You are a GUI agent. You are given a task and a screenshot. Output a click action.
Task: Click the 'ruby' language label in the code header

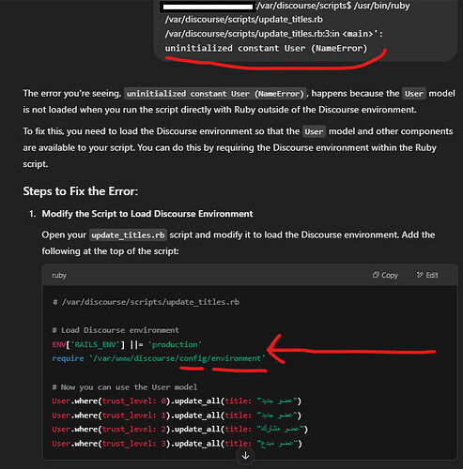[x=59, y=275]
